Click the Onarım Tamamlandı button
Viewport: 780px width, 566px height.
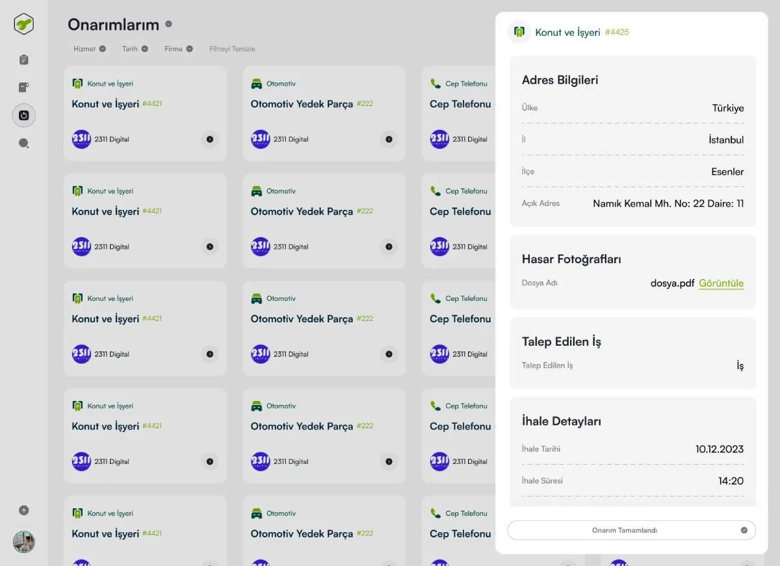pyautogui.click(x=632, y=530)
